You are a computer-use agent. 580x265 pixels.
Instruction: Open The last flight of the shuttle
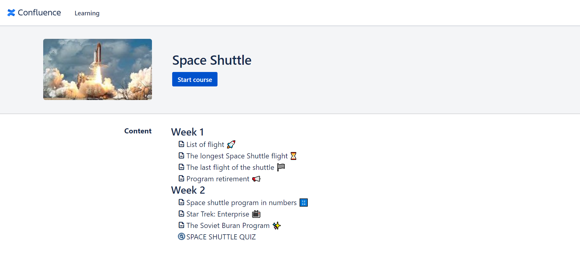(x=230, y=167)
